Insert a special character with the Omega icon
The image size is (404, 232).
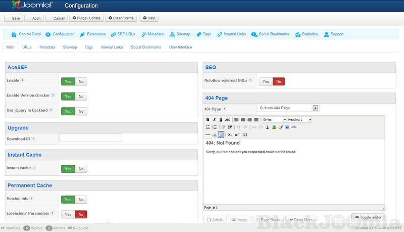(x=245, y=135)
